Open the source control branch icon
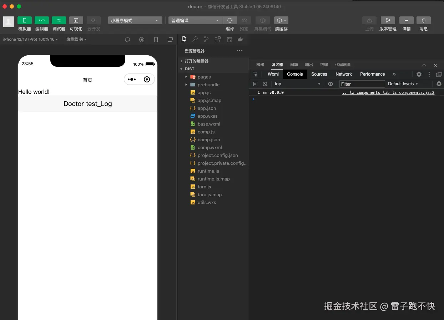444x320 pixels. pyautogui.click(x=206, y=39)
